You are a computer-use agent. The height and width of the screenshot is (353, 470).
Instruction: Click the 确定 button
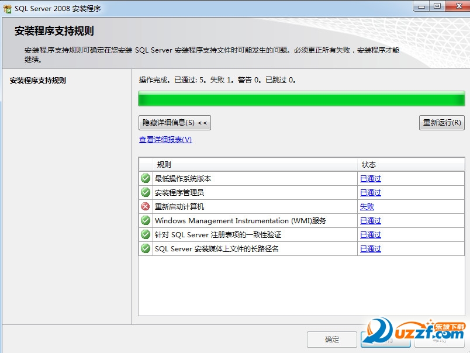pos(332,340)
